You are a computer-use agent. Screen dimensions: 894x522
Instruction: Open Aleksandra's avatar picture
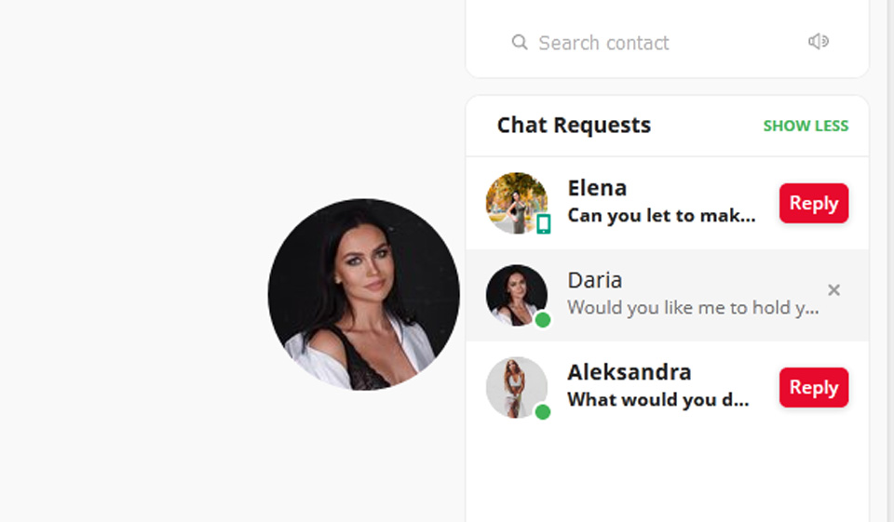click(515, 385)
